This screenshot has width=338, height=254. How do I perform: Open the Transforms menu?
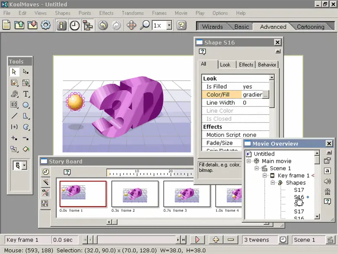coord(133,13)
